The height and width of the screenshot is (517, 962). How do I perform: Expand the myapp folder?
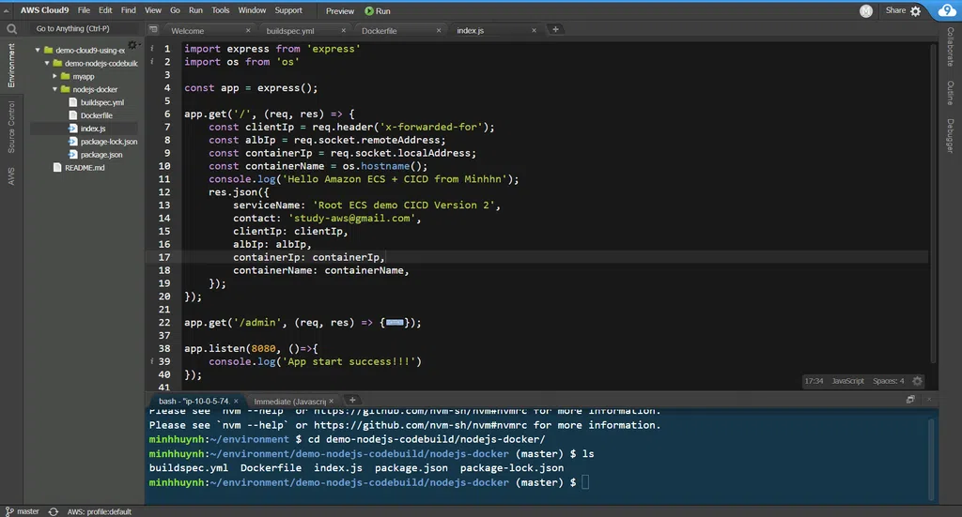pos(55,76)
